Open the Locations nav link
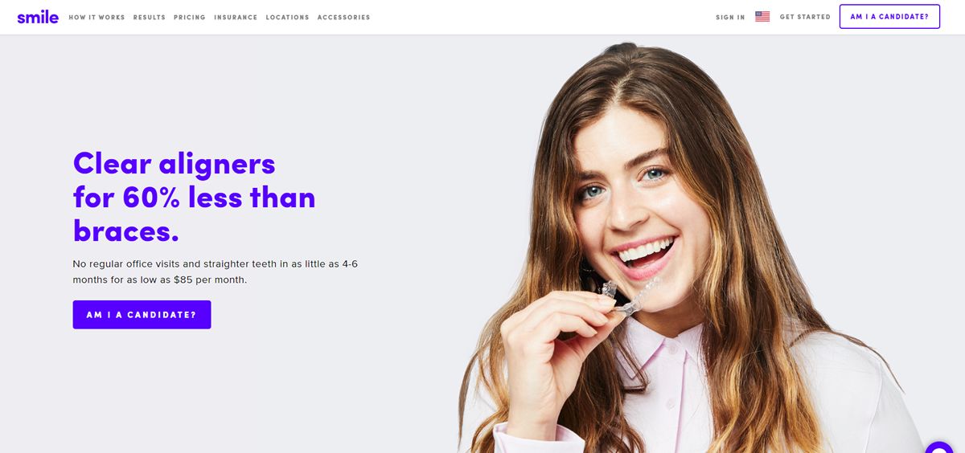The image size is (965, 453). coord(287,18)
